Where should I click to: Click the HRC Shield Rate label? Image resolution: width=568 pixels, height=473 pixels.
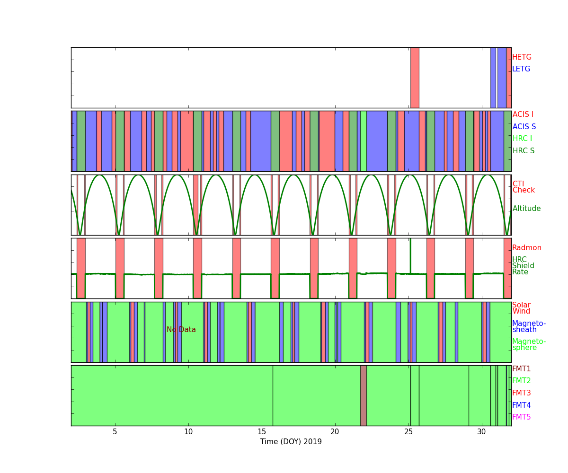[x=523, y=266]
